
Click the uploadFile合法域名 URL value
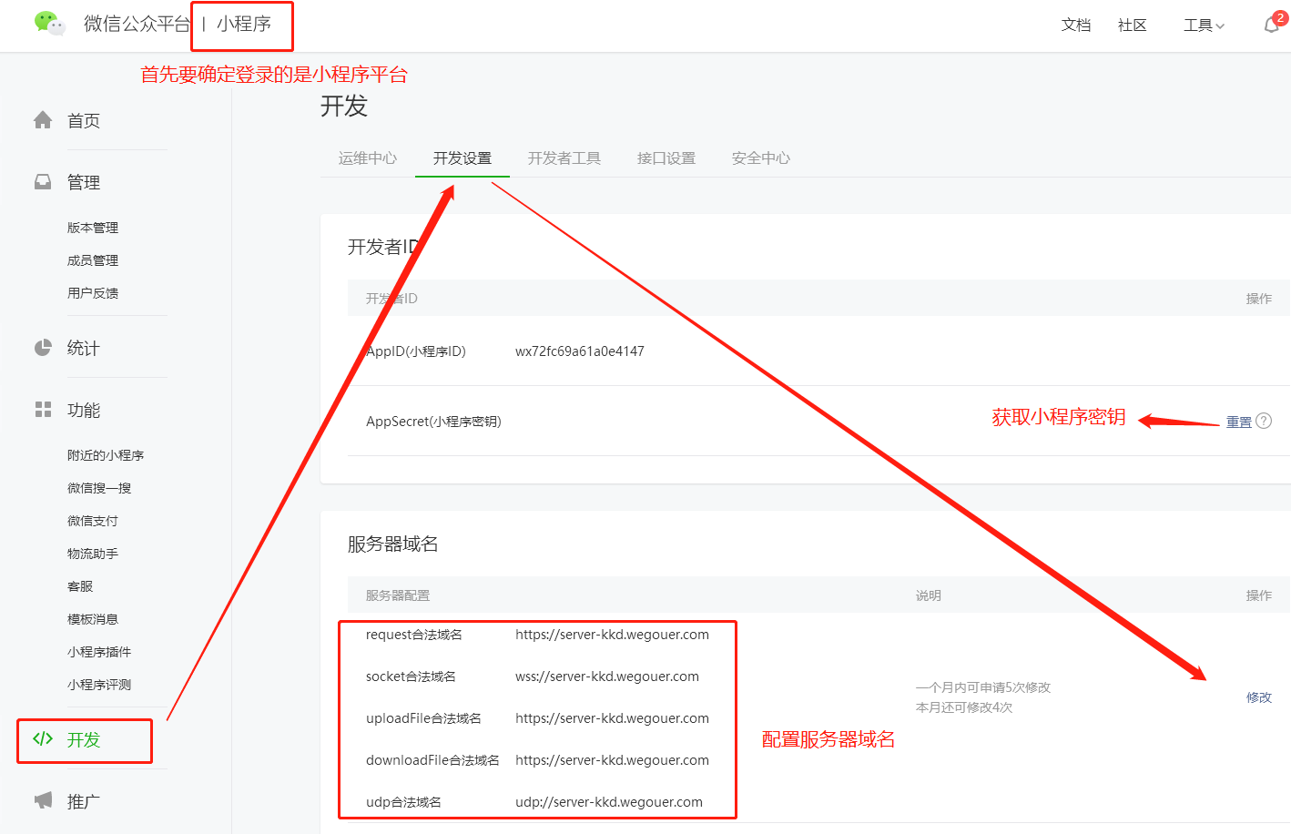(612, 718)
